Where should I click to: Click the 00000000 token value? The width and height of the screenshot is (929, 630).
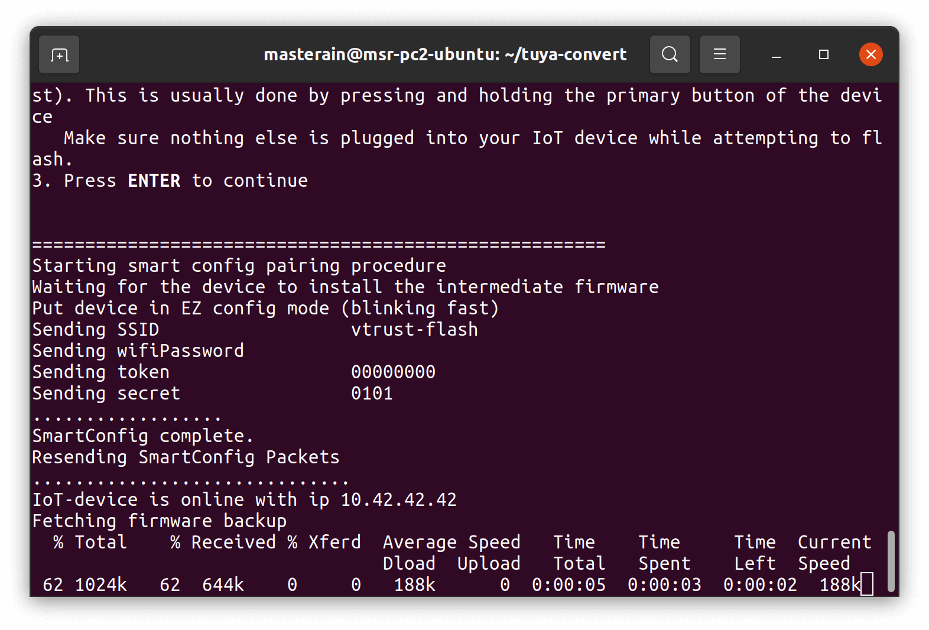click(393, 372)
